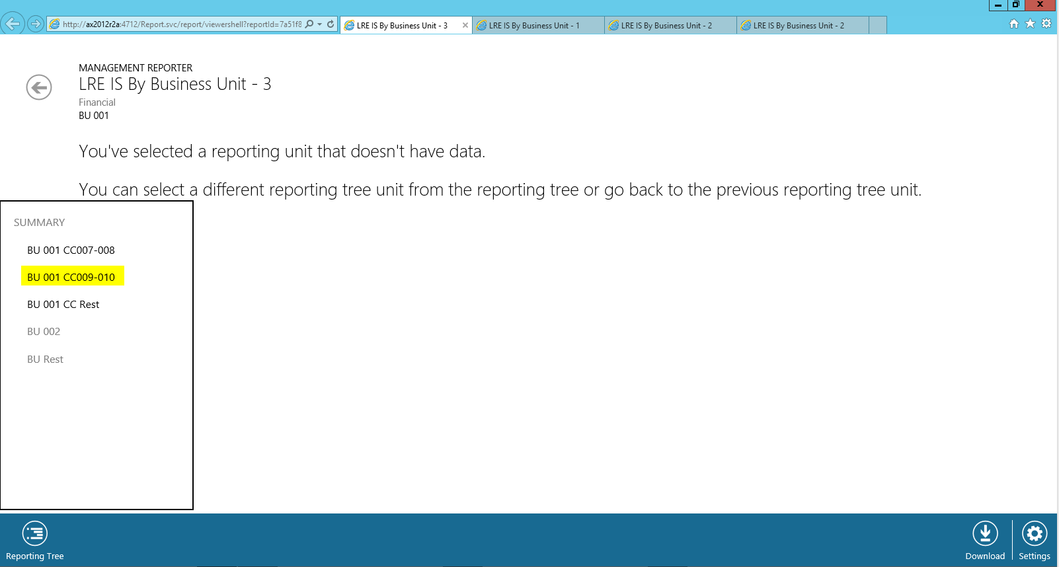Select BU 001 CC007-008 in reporting tree
Screen dimensions: 1059x567
click(71, 250)
